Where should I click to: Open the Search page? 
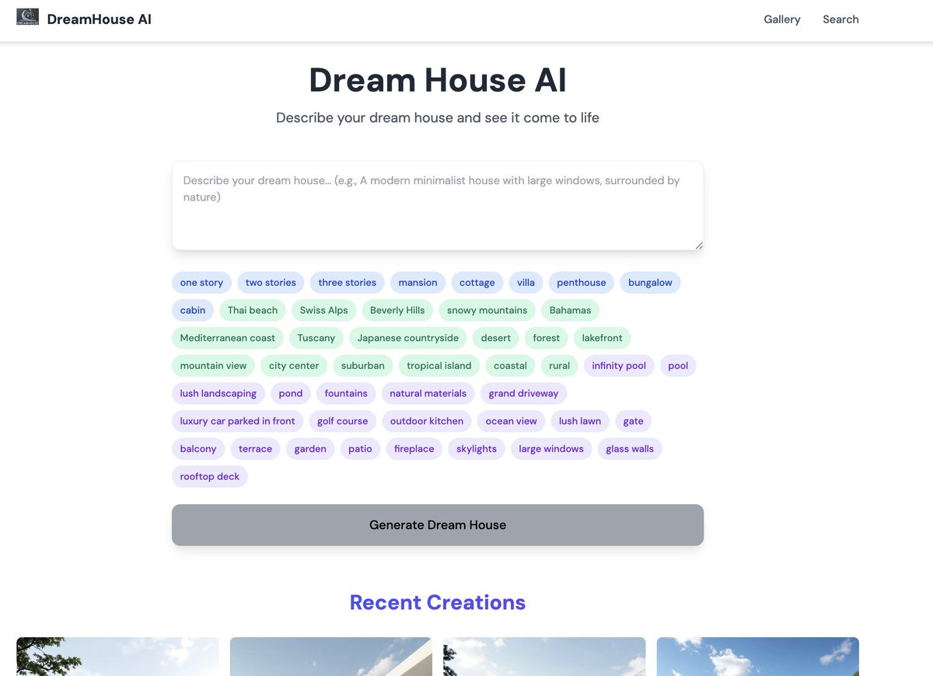pyautogui.click(x=840, y=19)
